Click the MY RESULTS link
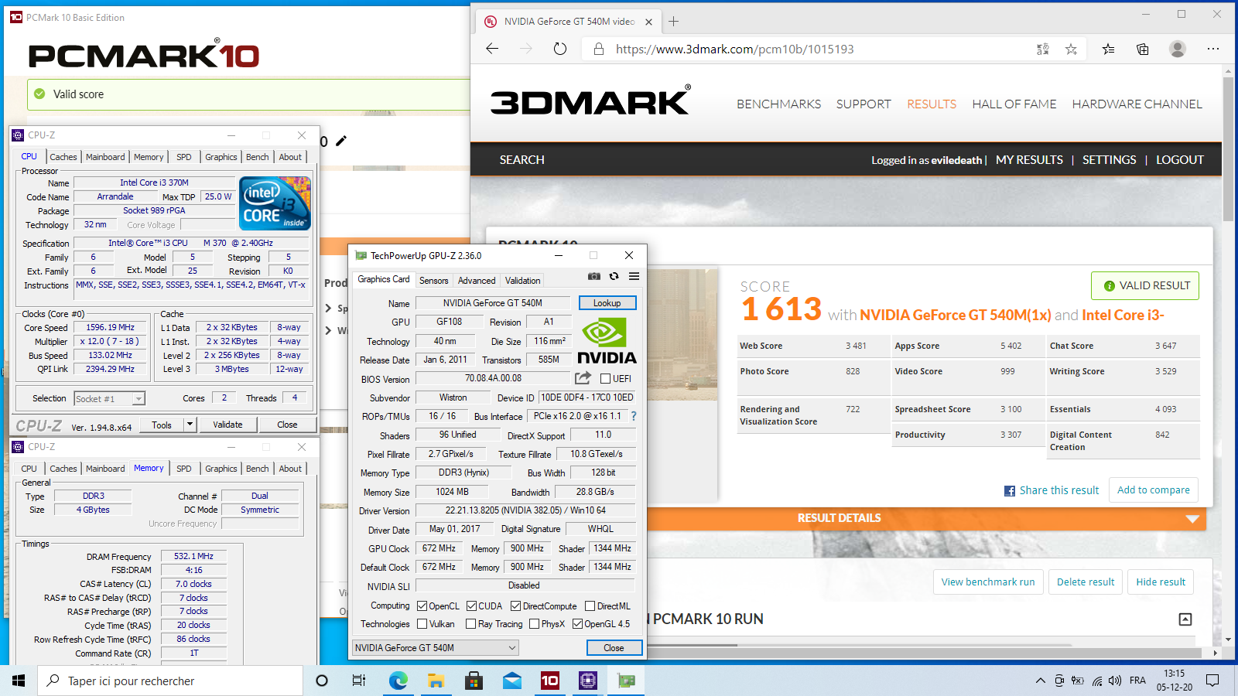The width and height of the screenshot is (1238, 696). [x=1029, y=160]
